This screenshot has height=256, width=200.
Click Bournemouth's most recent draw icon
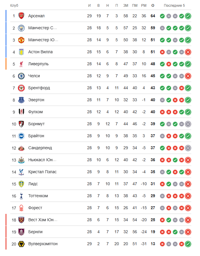click(x=188, y=124)
